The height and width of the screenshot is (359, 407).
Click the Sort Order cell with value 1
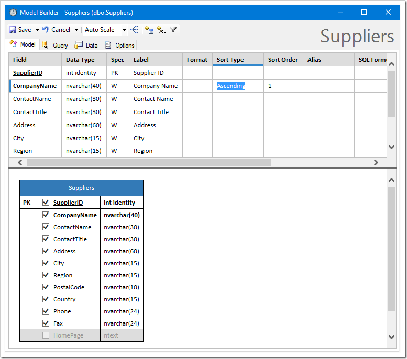click(x=283, y=86)
